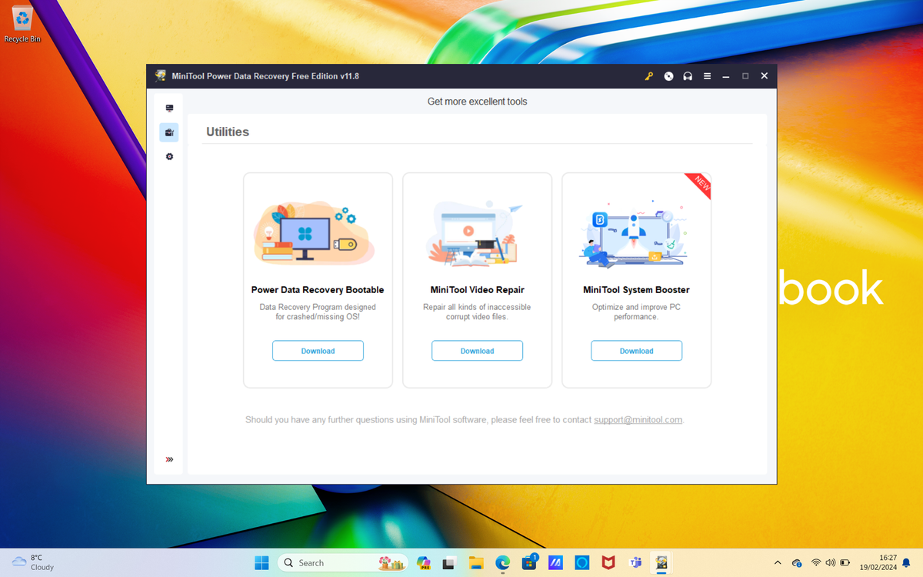The width and height of the screenshot is (923, 577).
Task: Click the Power Data Recovery Bootable title
Action: (318, 290)
